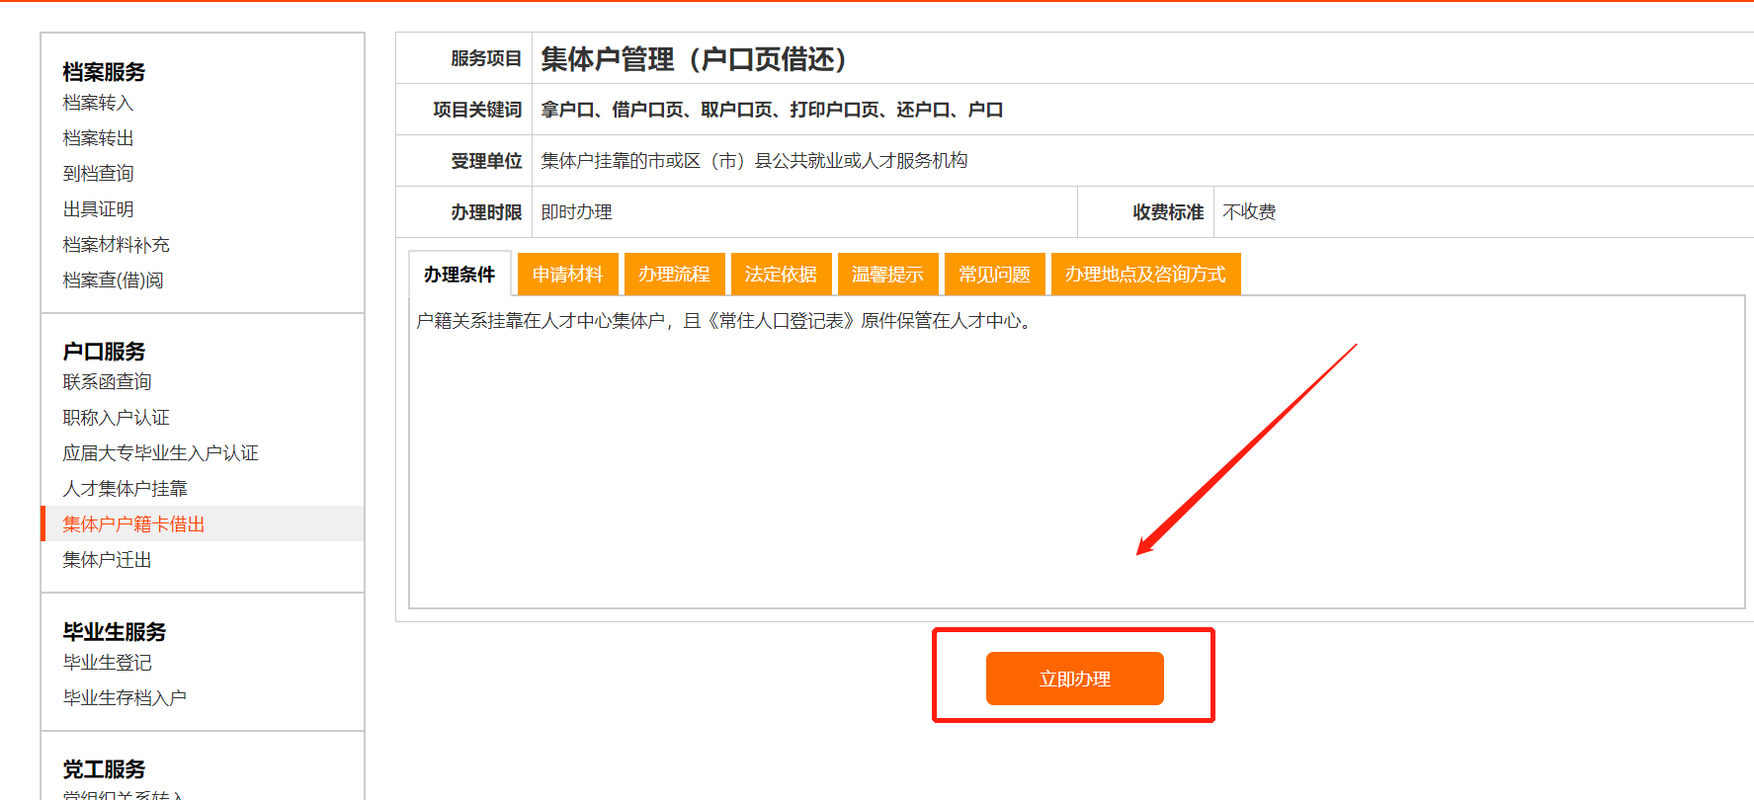Select 档案材料补充 in sidebar
Image resolution: width=1754 pixels, height=800 pixels.
pyautogui.click(x=116, y=245)
